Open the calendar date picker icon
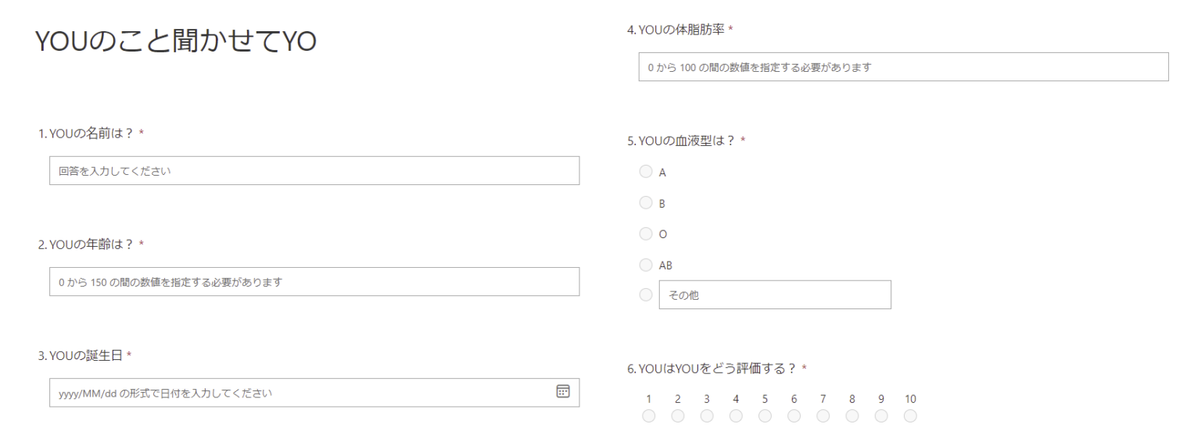This screenshot has width=1201, height=442. pos(562,392)
